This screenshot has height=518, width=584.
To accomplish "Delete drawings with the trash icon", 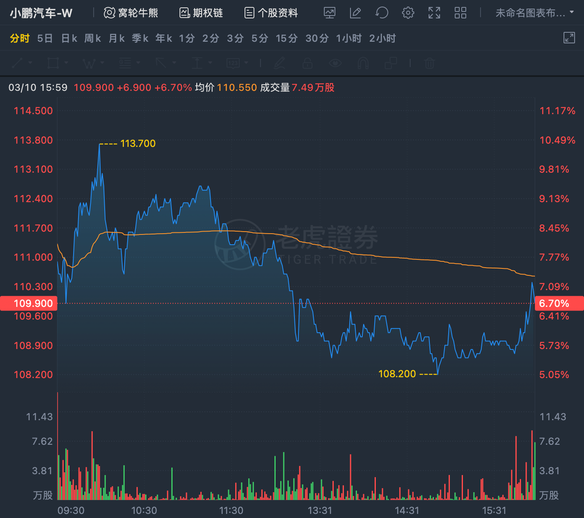I will 429,63.
